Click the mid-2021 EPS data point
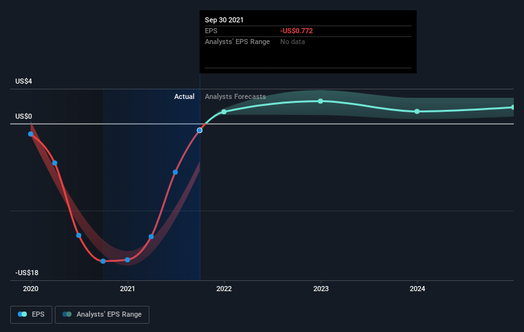Viewport: 524px width, 332px height. [175, 172]
